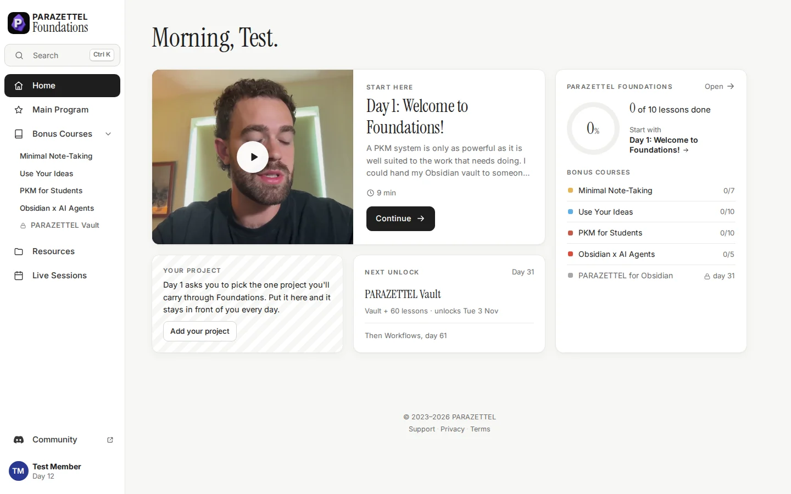Click the Bonus Courses book icon

click(x=19, y=134)
